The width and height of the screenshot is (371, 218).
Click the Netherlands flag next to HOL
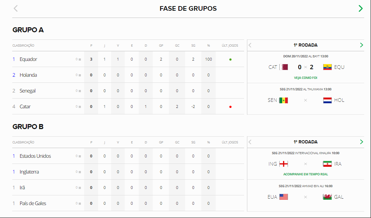327,100
